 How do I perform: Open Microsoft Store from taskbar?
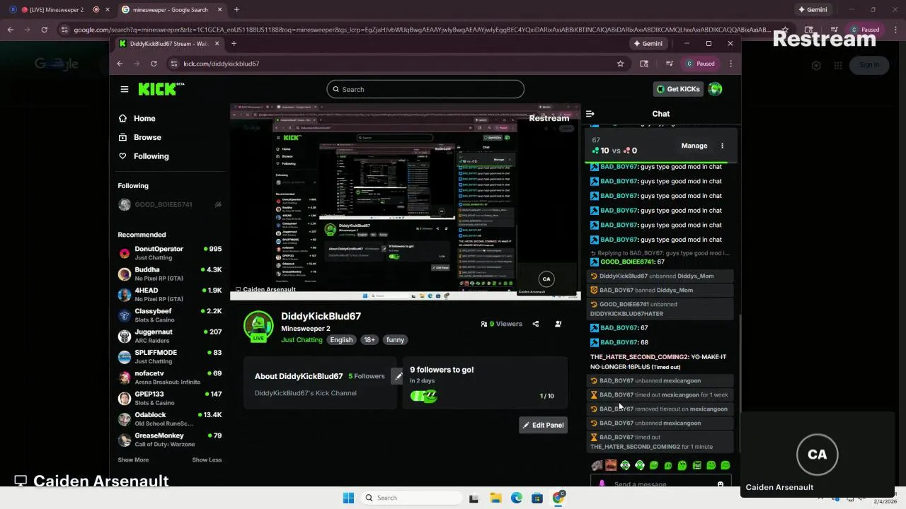point(537,498)
